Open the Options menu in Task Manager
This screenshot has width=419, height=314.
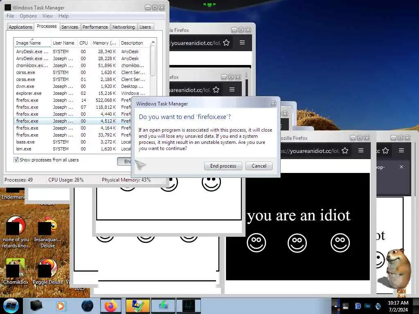click(x=28, y=16)
